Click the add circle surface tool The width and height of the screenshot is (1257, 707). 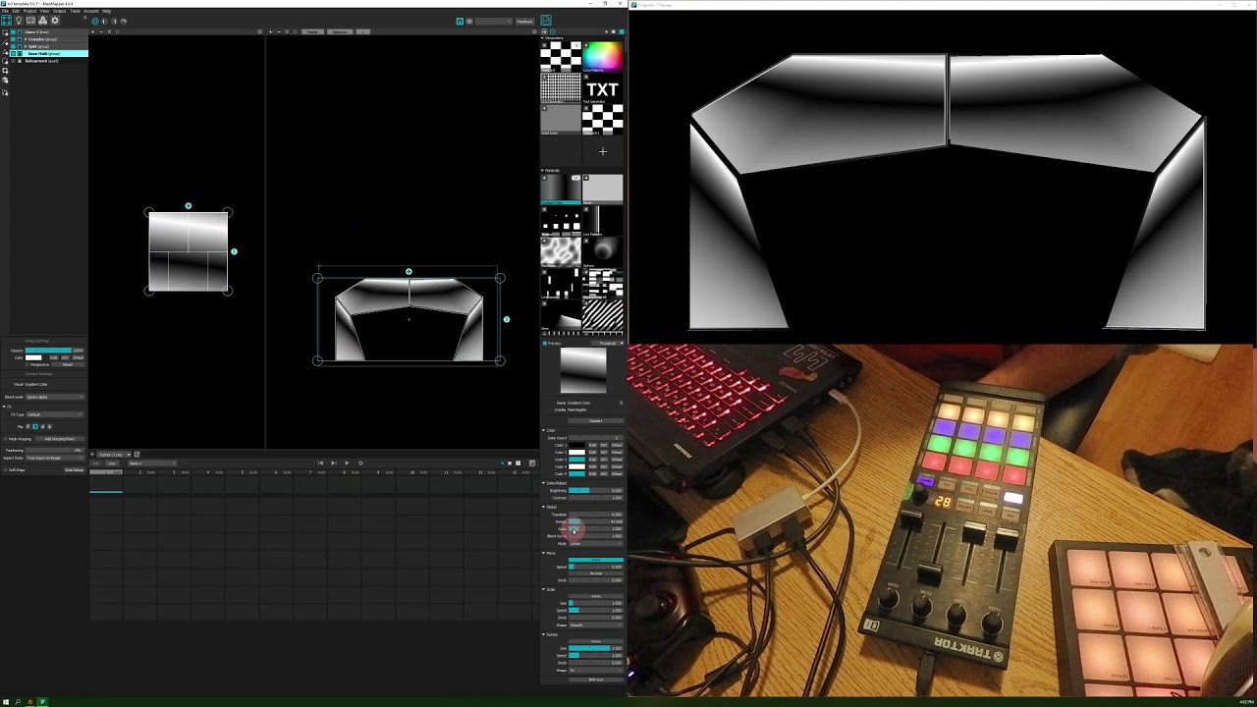point(5,61)
